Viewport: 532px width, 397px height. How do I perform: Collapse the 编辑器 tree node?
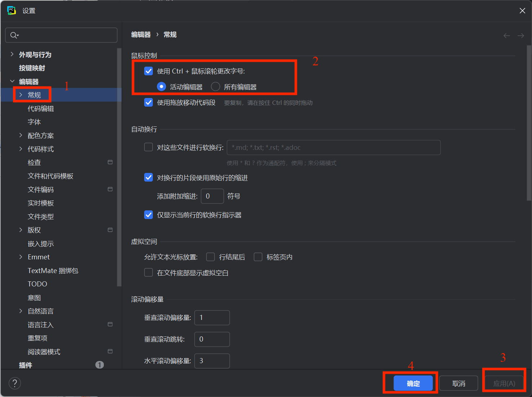click(x=12, y=81)
